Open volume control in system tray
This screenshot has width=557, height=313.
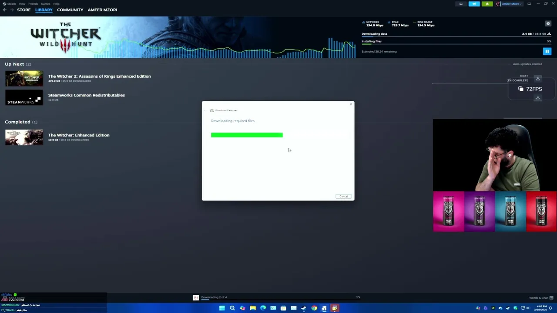pos(528,308)
